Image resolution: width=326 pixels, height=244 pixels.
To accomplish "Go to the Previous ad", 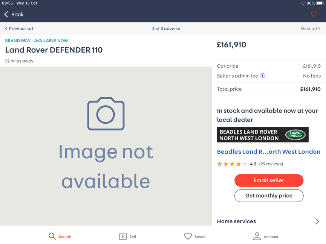I will click(x=19, y=29).
